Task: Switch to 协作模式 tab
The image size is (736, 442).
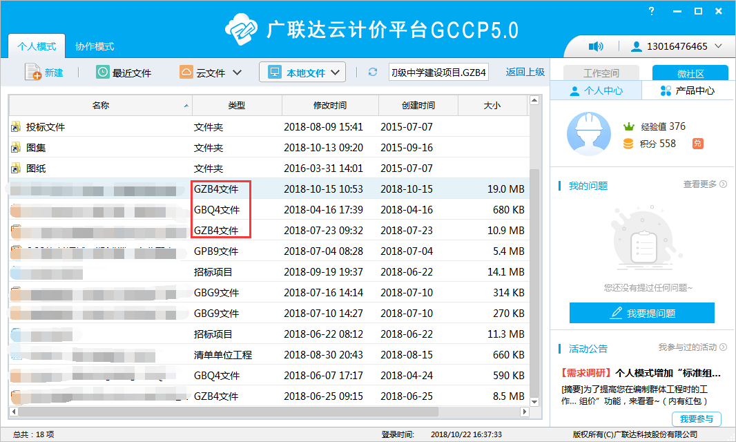Action: 95,46
